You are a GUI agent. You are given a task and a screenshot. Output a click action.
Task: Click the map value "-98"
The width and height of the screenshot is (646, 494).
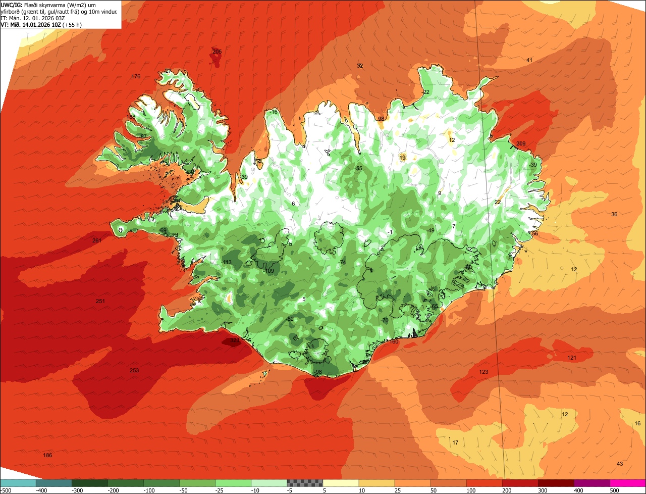click(317, 372)
